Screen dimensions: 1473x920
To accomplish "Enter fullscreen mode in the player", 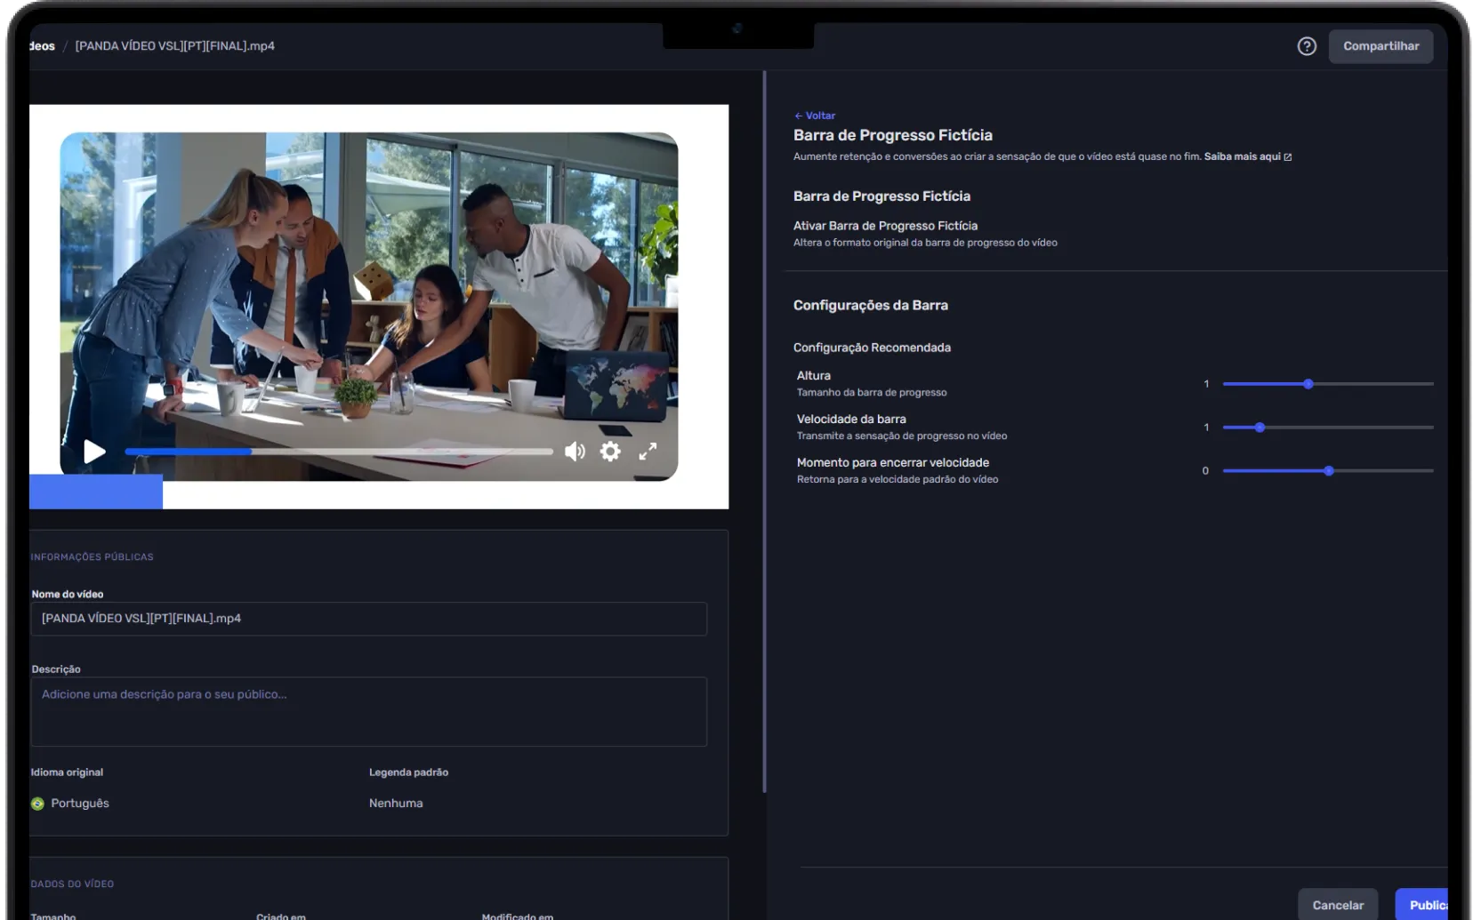I will (x=648, y=452).
